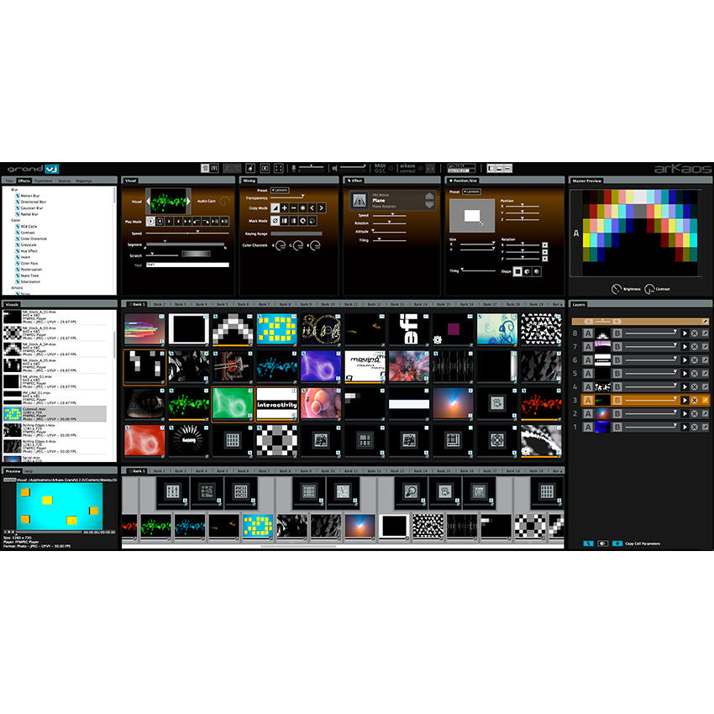Open the presets dropdown in Position/Size panel

coord(471,192)
